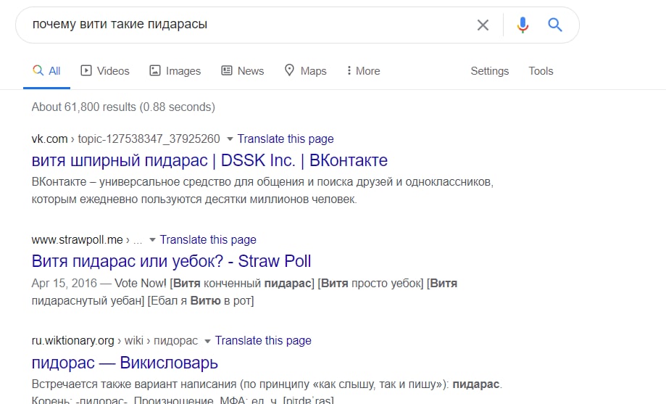Start voice search with the microphone icon
The image size is (666, 404).
point(523,25)
